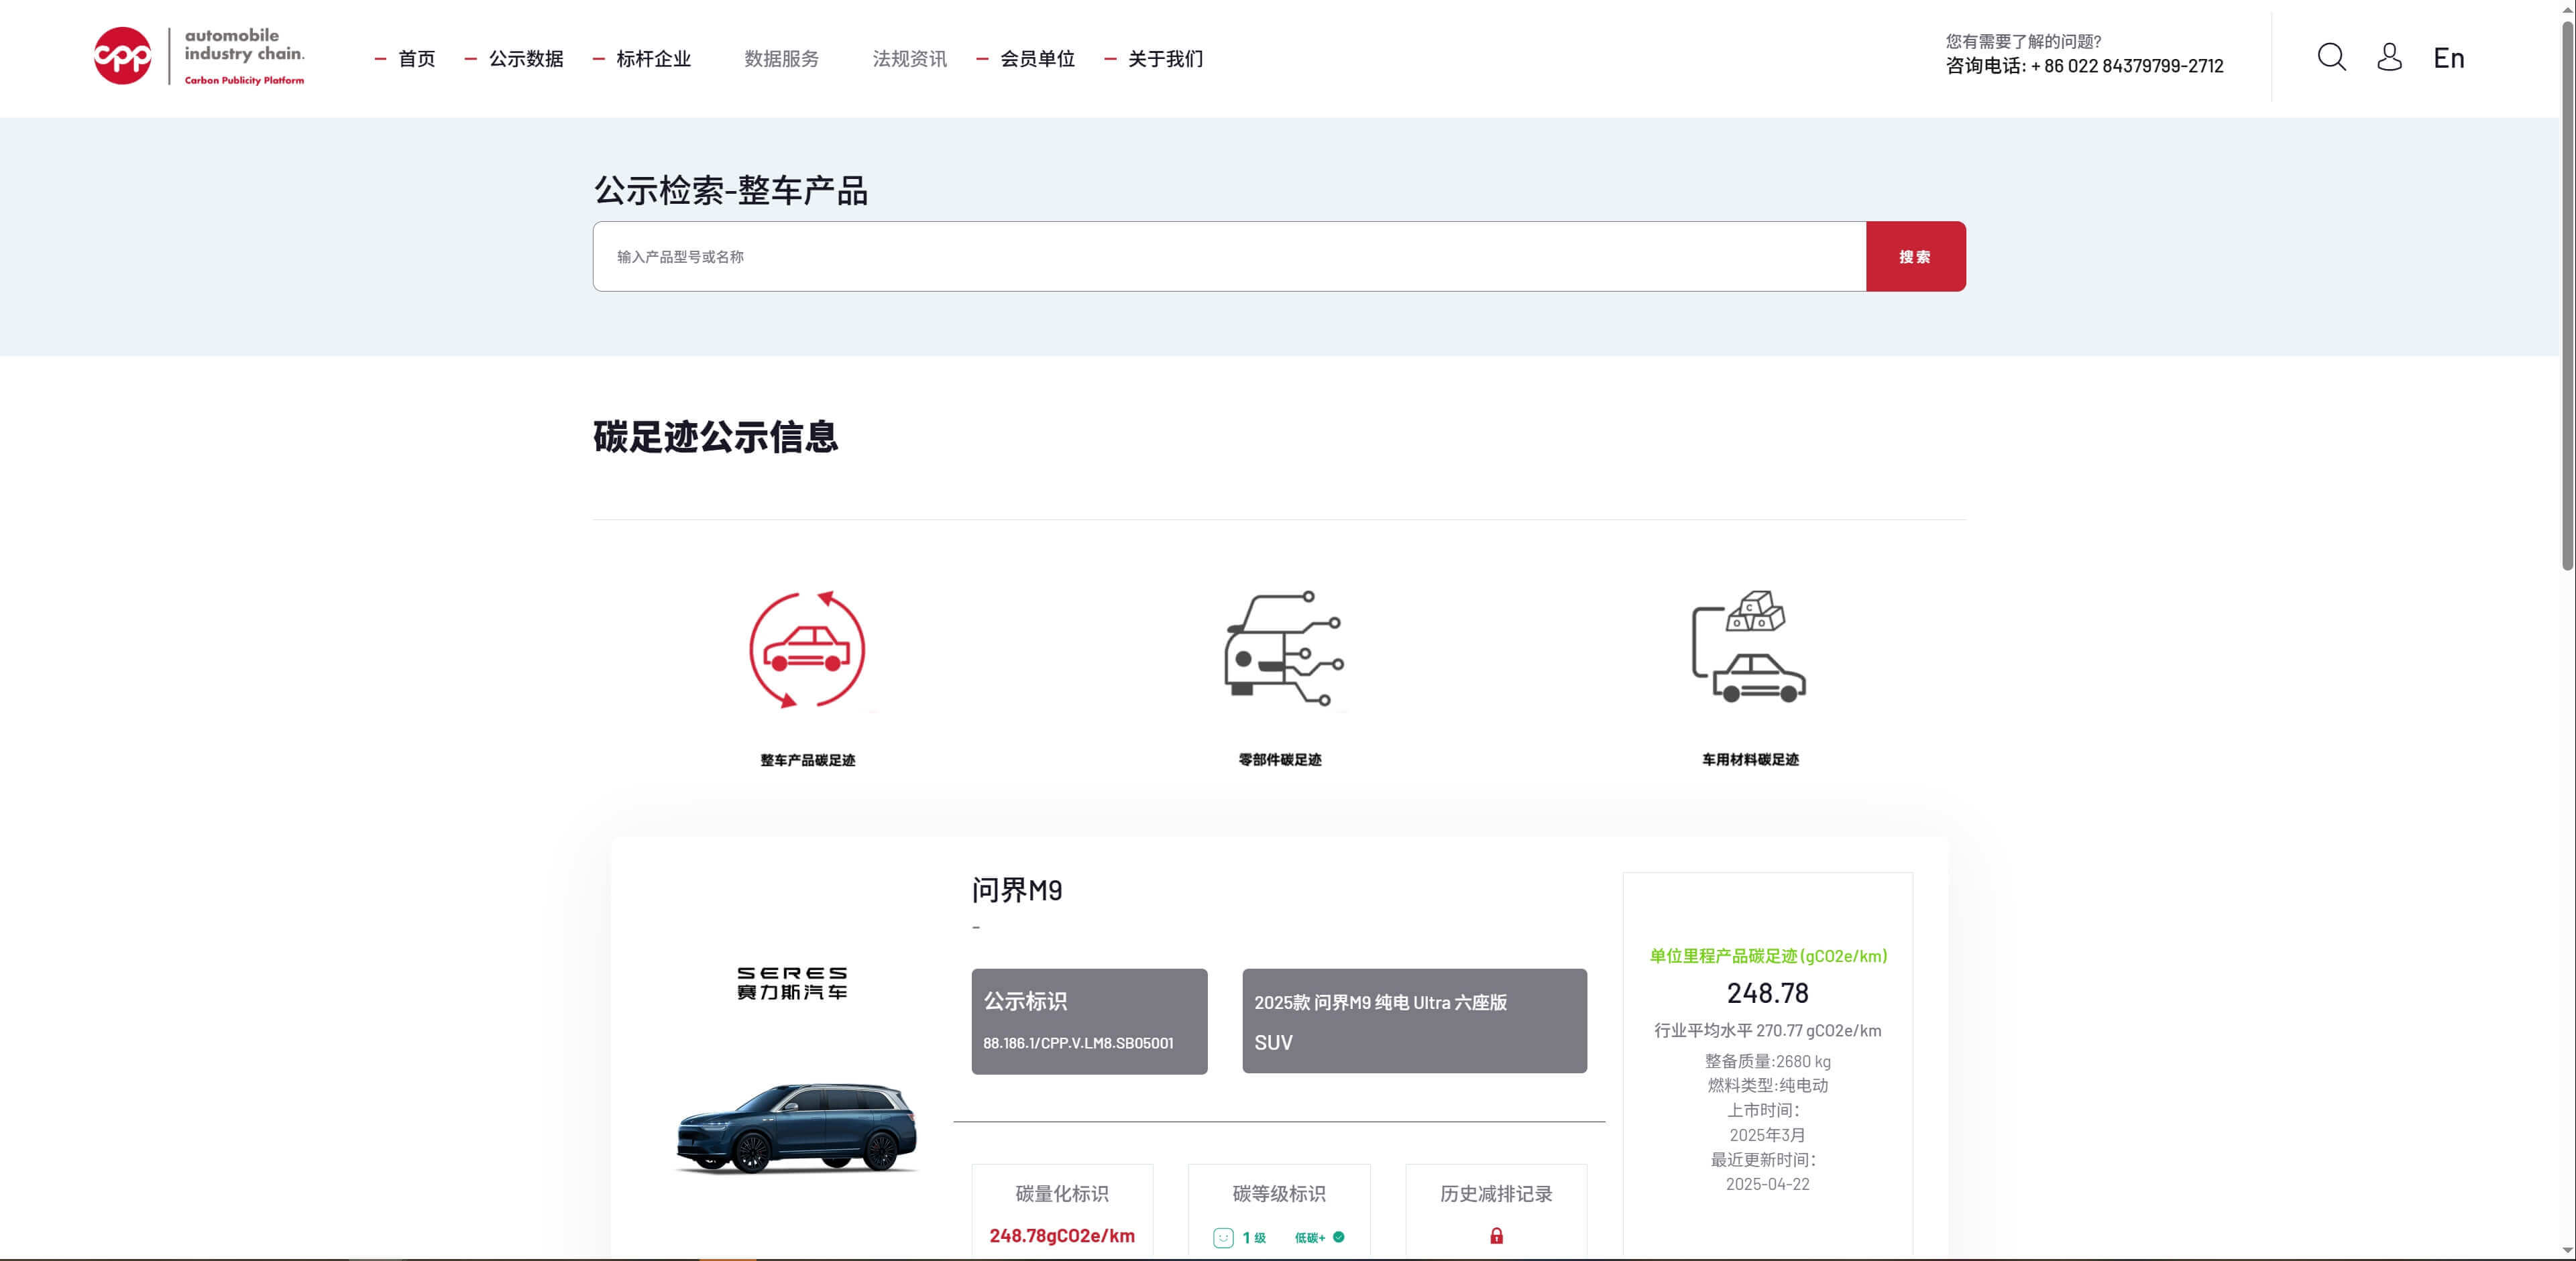Open the 标杆企业 menu
2576x1261 pixels.
coord(653,59)
